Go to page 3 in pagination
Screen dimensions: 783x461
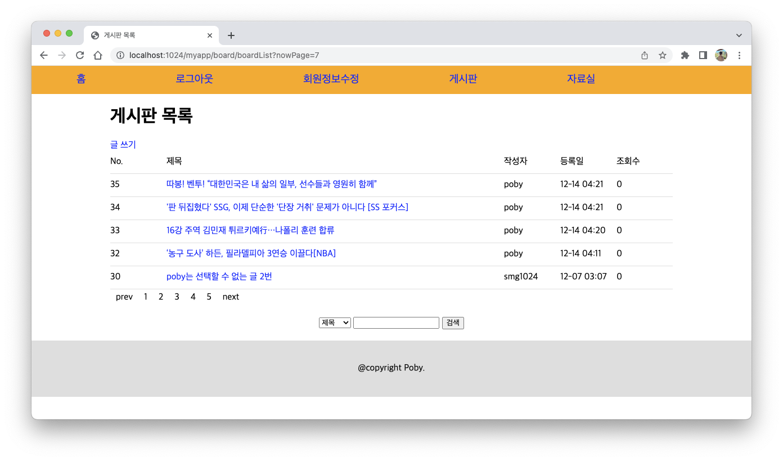click(x=177, y=297)
